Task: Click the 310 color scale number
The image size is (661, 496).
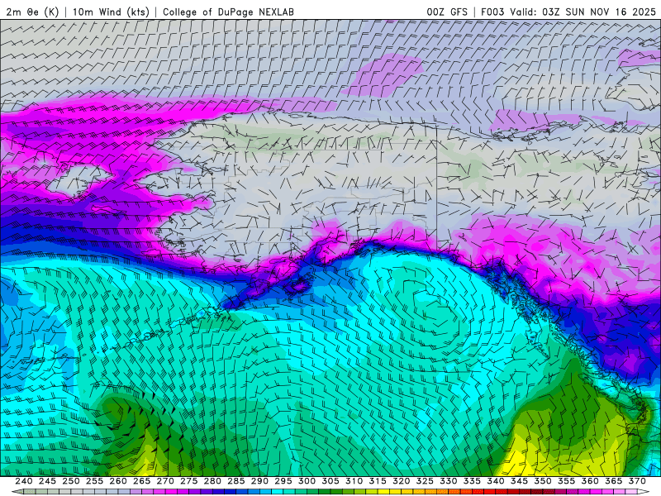Action: click(354, 481)
